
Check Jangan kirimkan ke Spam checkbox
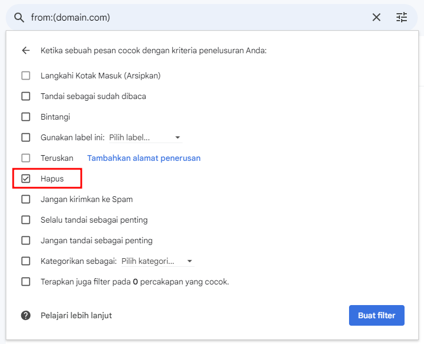(26, 199)
